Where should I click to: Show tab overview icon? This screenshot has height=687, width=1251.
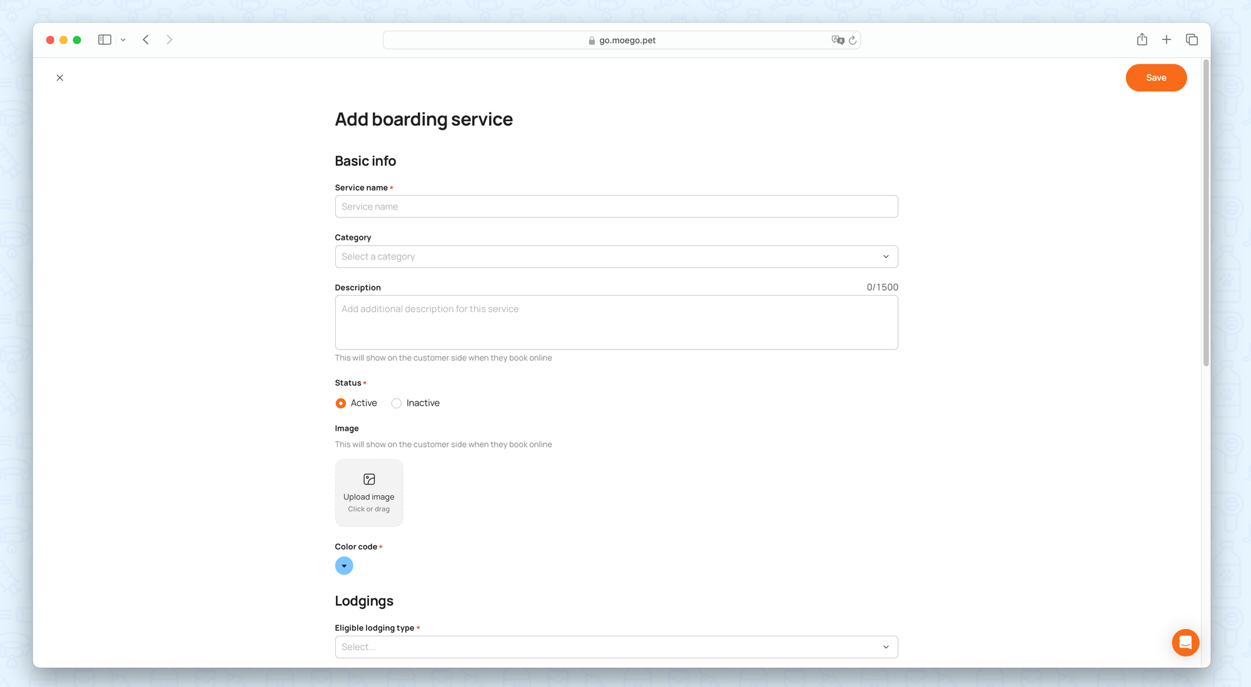tap(1192, 40)
